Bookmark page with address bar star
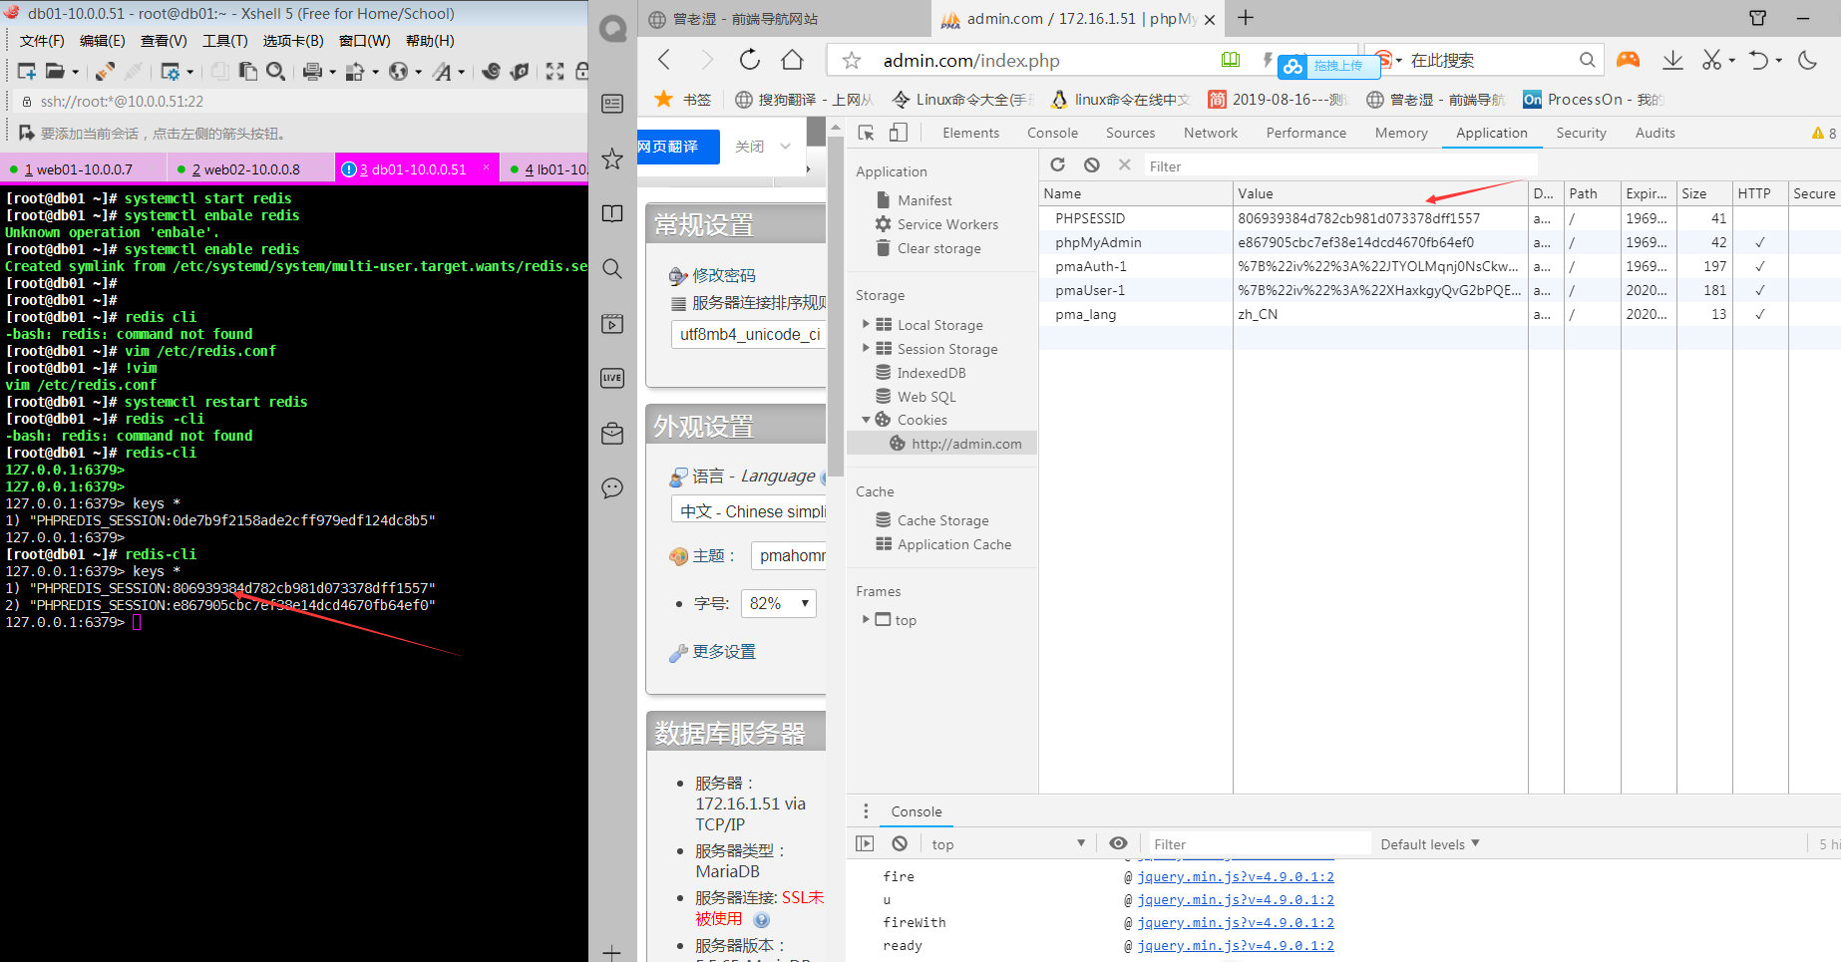 coord(852,61)
